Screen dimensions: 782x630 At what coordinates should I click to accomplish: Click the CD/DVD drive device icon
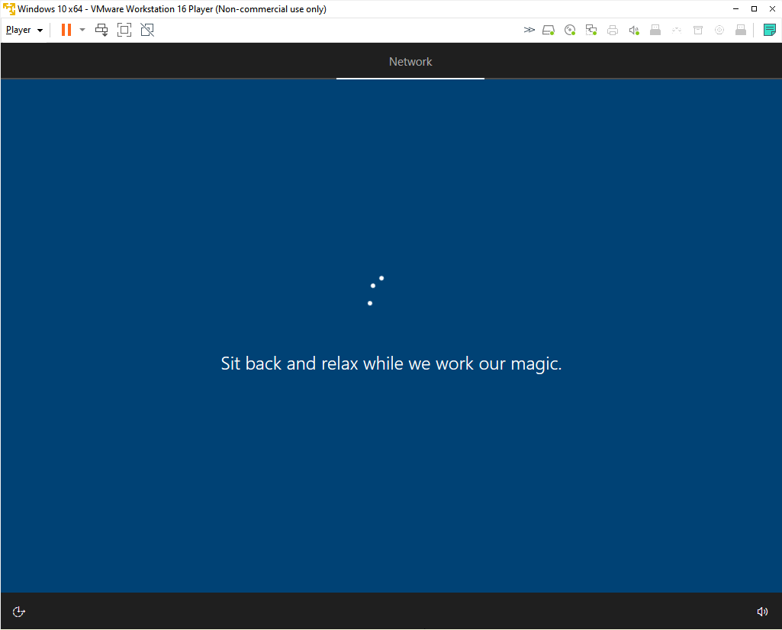pyautogui.click(x=570, y=30)
